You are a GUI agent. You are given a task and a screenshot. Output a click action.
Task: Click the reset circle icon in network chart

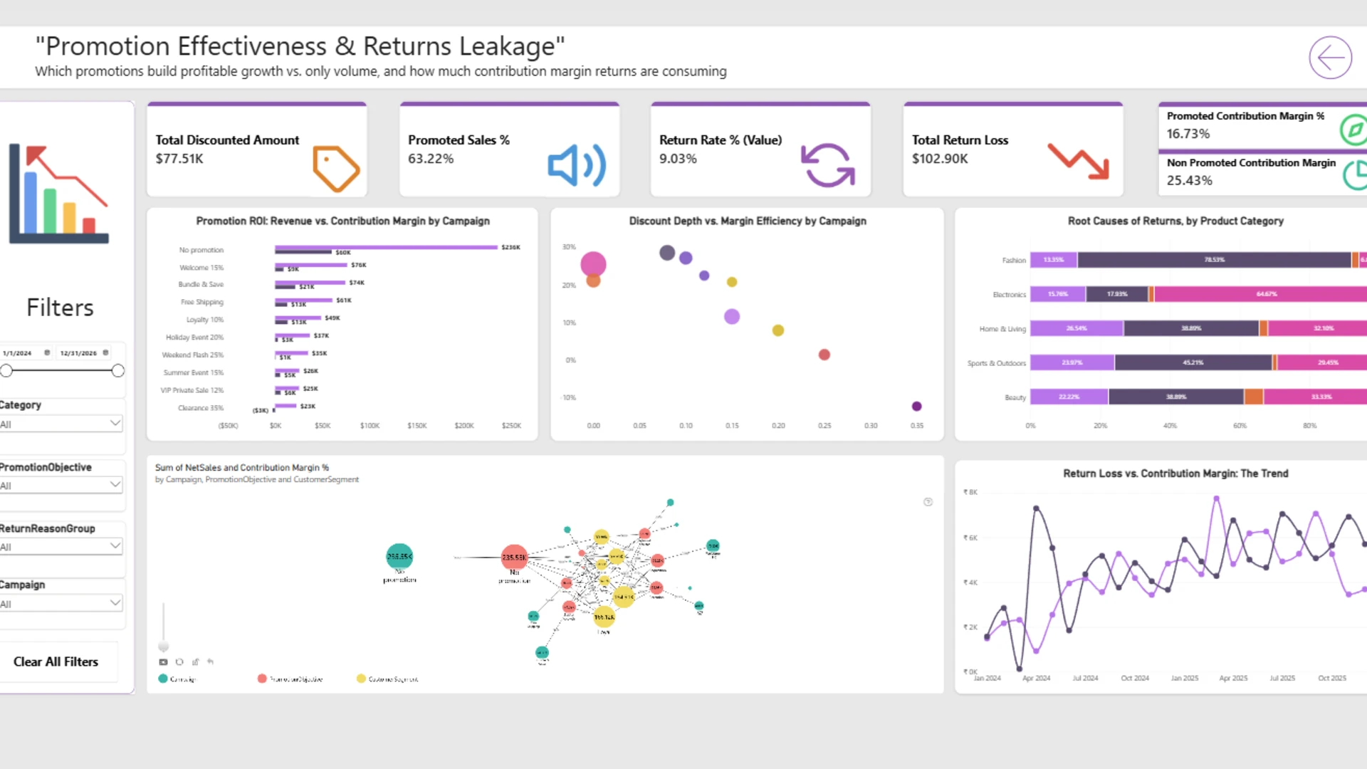pyautogui.click(x=179, y=661)
